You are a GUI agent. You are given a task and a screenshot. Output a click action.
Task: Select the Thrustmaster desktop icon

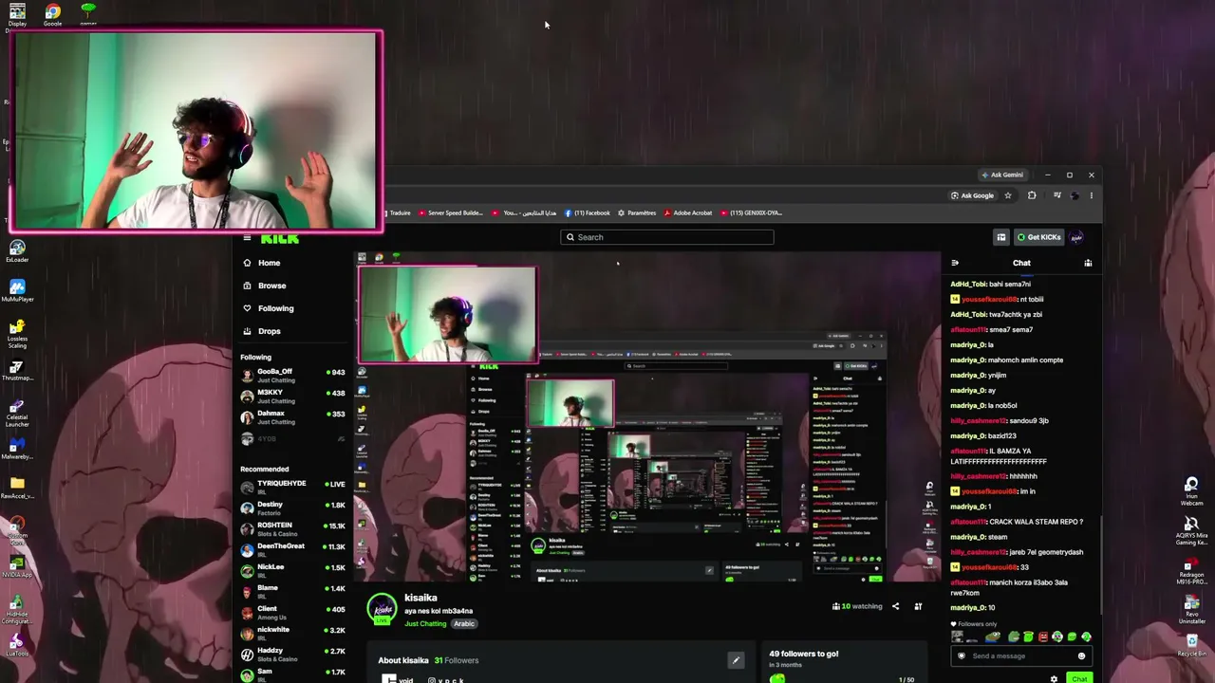(x=17, y=371)
